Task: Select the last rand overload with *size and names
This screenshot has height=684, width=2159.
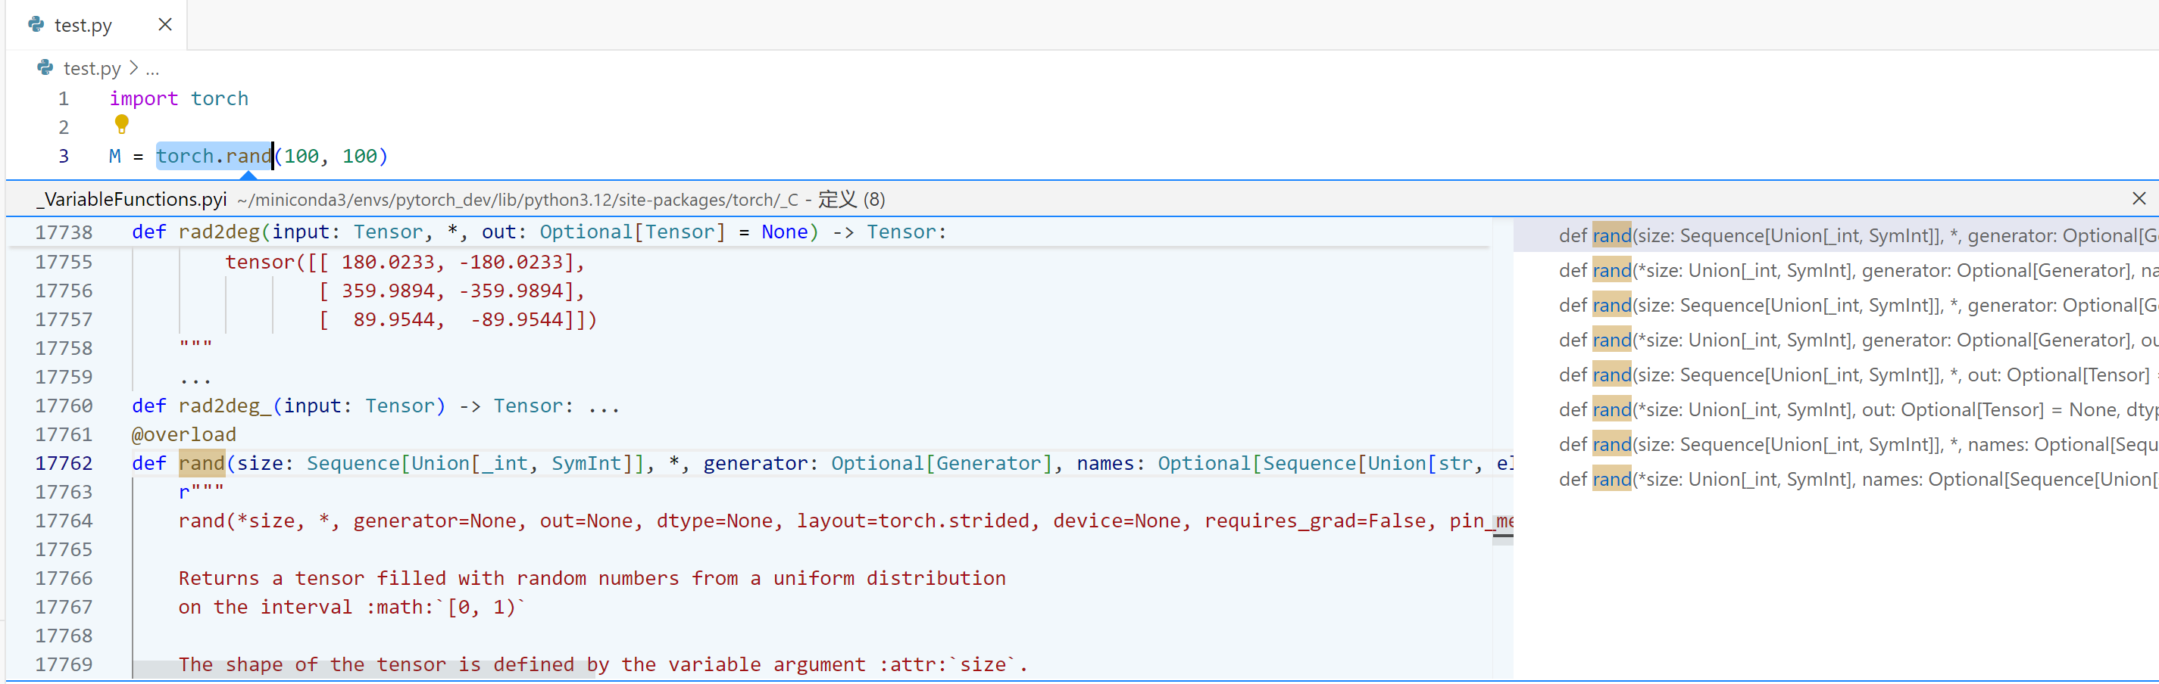Action: tap(1844, 480)
